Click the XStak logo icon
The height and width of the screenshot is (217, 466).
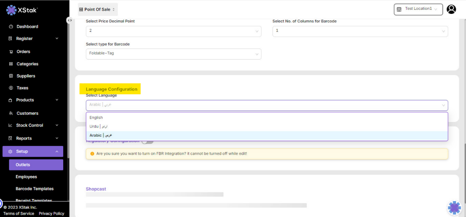click(11, 10)
